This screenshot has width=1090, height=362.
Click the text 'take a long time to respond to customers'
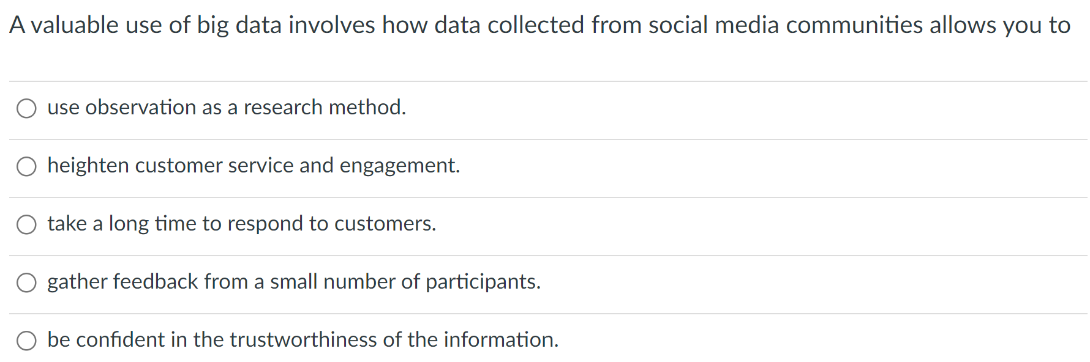(x=241, y=224)
